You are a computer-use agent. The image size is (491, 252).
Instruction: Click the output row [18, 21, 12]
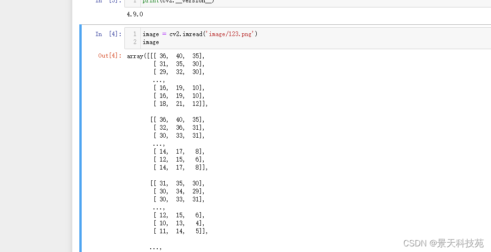coord(180,104)
